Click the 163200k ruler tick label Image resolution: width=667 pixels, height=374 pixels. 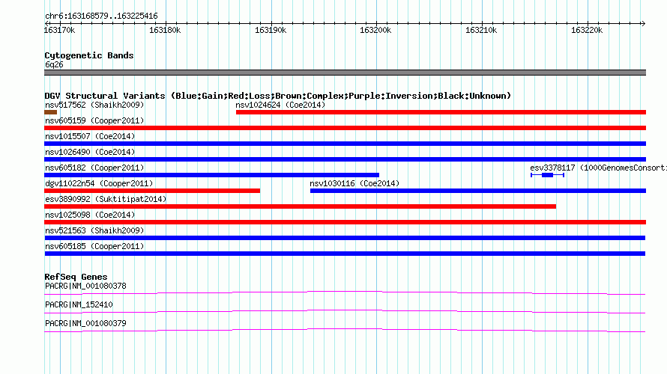[x=375, y=30]
